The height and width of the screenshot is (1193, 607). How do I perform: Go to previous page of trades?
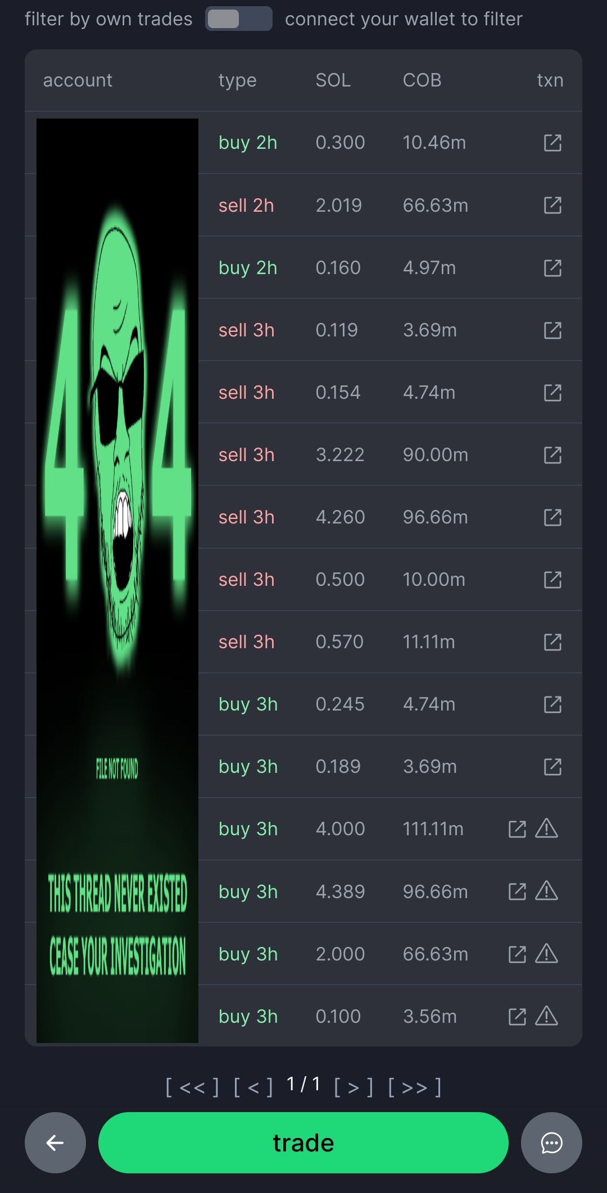(x=253, y=1087)
